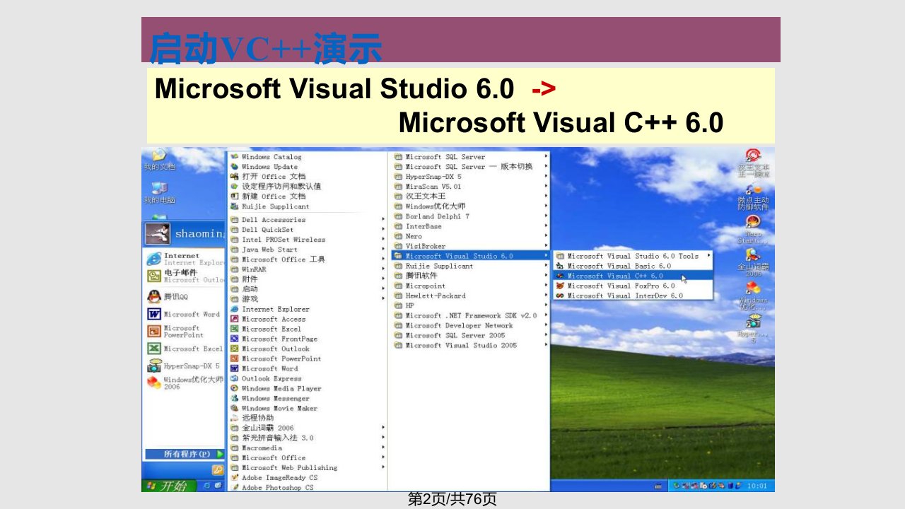The height and width of the screenshot is (509, 905).
Task: Open the highlighted Microsoft Visual Studio 6.0 folder
Action: point(472,256)
